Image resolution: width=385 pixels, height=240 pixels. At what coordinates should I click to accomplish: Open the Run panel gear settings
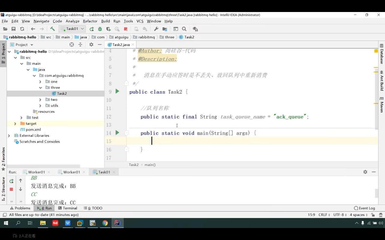pyautogui.click(x=365, y=172)
